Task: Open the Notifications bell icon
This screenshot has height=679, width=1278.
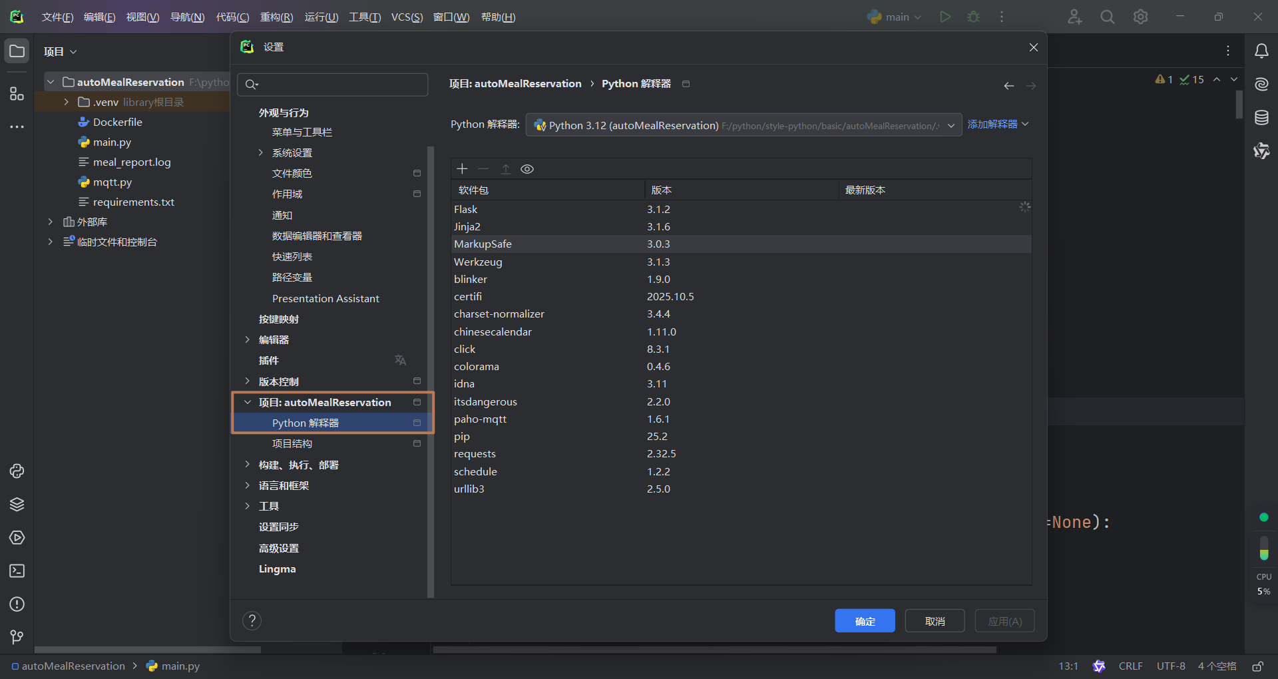Action: (x=1261, y=51)
